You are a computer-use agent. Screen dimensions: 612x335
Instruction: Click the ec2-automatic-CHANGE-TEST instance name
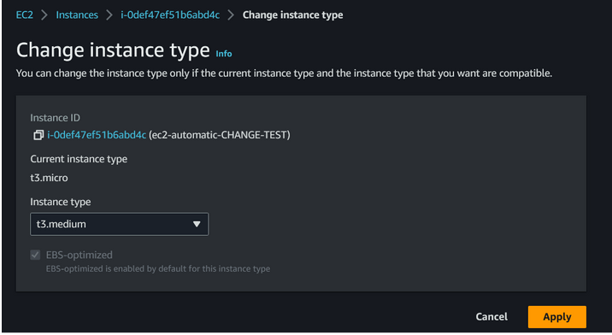click(x=220, y=135)
